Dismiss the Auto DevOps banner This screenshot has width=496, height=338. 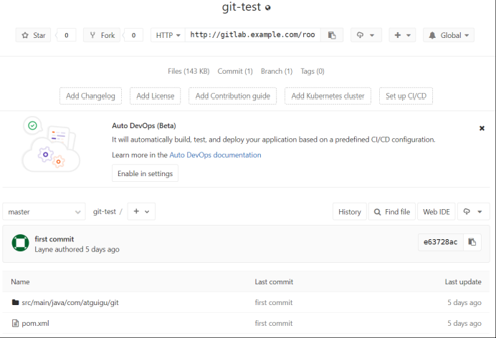pos(482,128)
